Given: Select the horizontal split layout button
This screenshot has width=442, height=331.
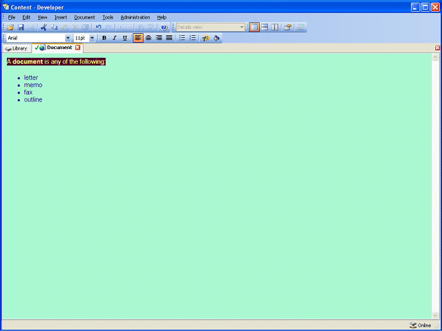Looking at the screenshot, I should point(265,28).
